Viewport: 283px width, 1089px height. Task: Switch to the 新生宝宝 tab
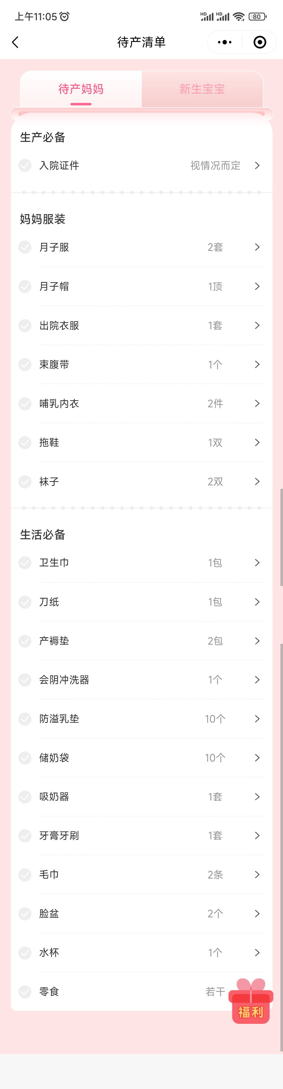click(202, 89)
